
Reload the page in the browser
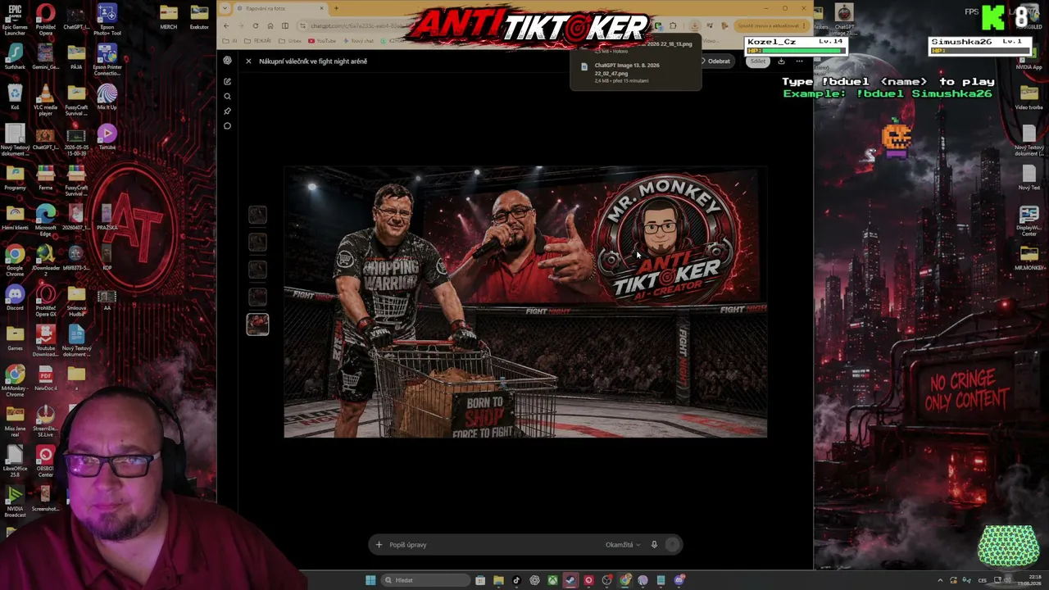(255, 25)
